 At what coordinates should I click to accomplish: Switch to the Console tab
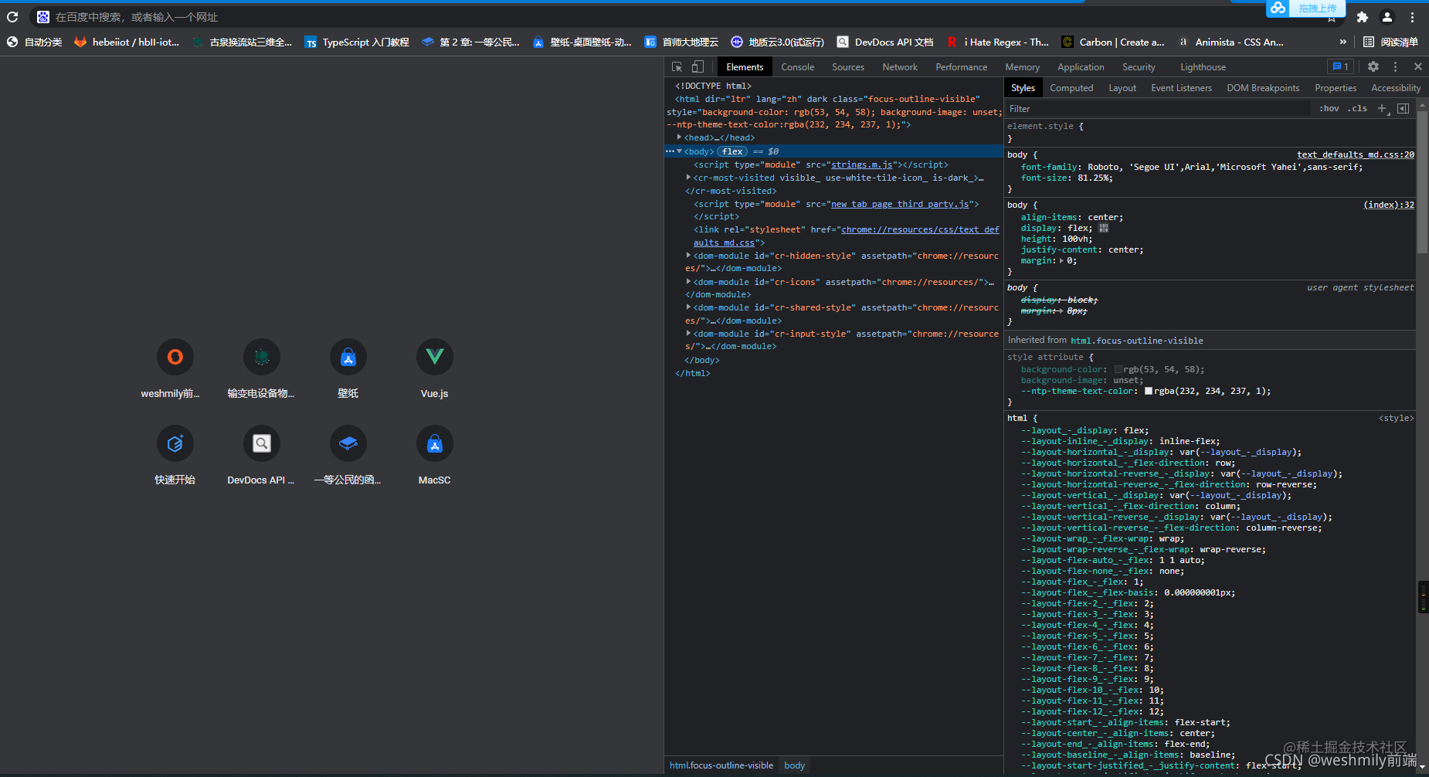pos(797,67)
